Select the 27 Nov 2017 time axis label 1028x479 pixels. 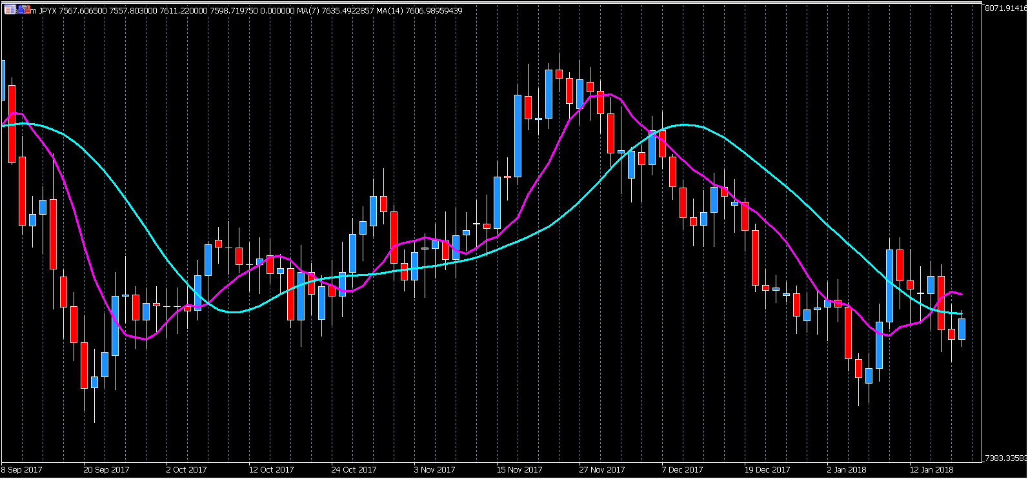tap(602, 470)
